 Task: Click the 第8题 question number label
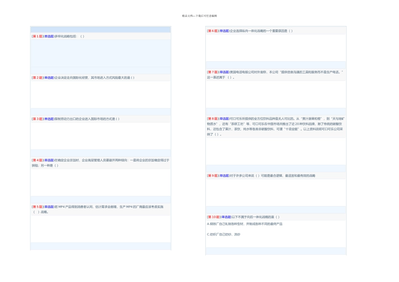pos(213,119)
